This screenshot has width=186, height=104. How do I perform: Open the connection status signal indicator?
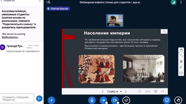click(x=174, y=2)
